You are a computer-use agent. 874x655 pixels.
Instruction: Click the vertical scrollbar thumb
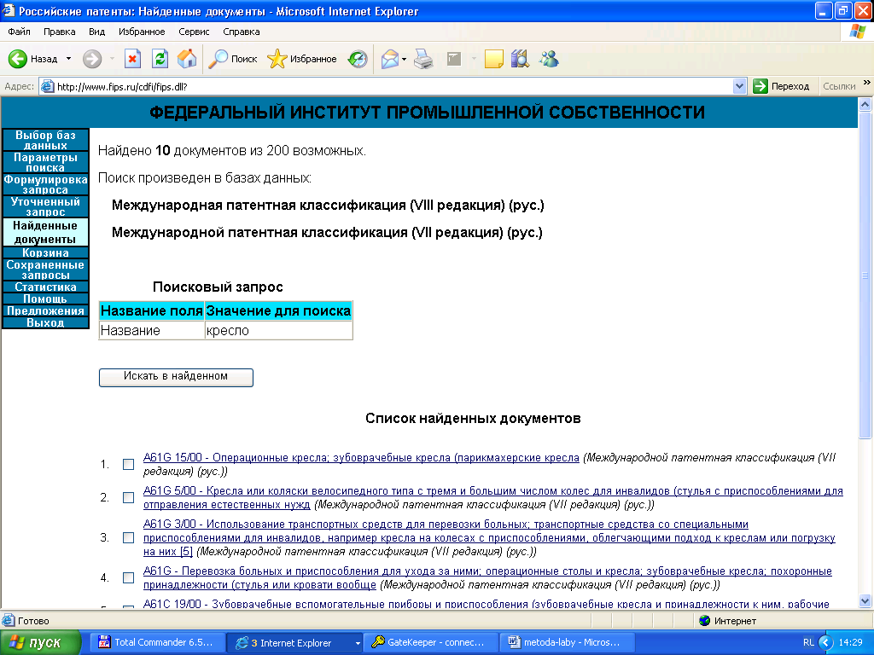click(865, 275)
